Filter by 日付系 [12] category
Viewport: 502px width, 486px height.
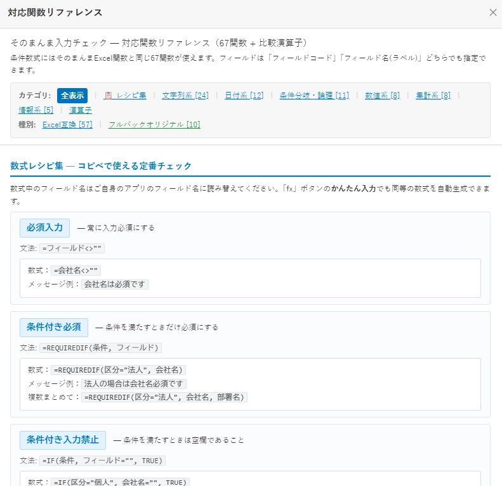click(244, 95)
